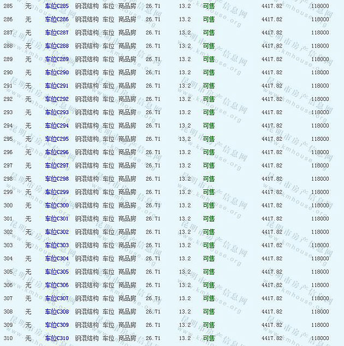Open the 车位C306 link
The image size is (344, 346).
click(x=57, y=285)
